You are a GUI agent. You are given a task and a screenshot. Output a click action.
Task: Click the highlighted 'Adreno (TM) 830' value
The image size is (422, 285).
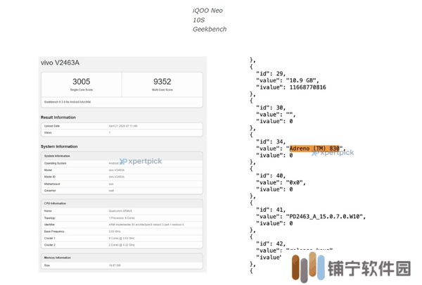(314, 148)
